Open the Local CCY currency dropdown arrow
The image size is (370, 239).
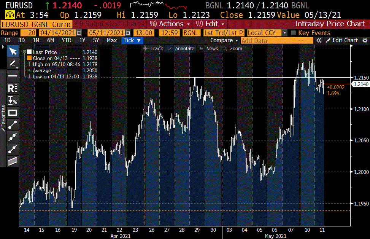(285, 33)
